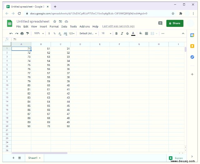Open the all sheets list icon
The height and width of the screenshot is (164, 200).
click(19, 158)
